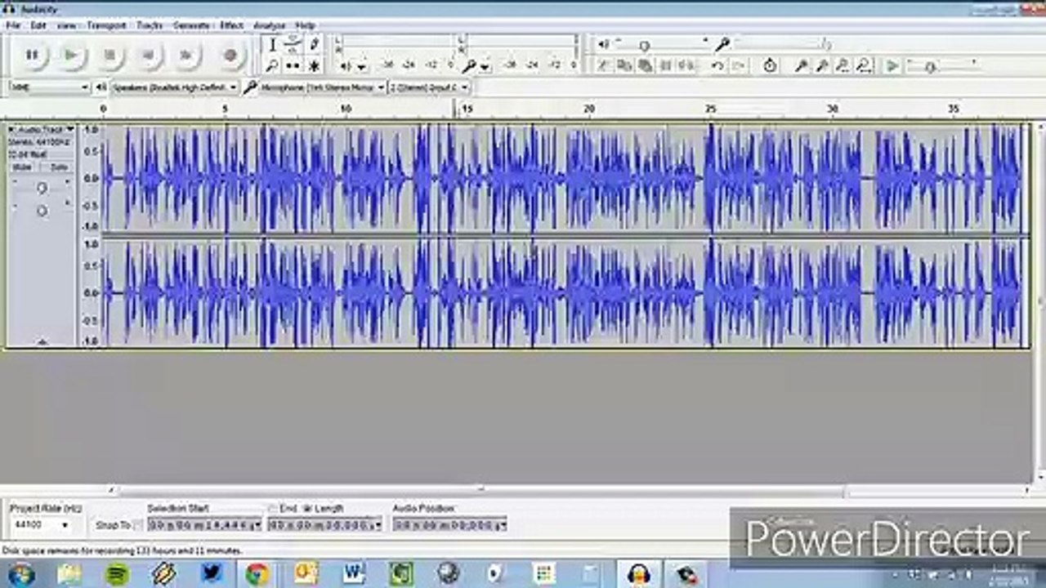The height and width of the screenshot is (588, 1046).
Task: Open the Speakers output device dropdown
Action: [x=174, y=87]
